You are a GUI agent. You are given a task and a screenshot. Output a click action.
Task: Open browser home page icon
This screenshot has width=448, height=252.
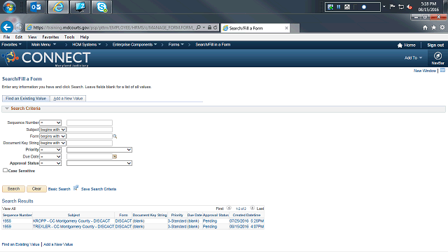(425, 27)
